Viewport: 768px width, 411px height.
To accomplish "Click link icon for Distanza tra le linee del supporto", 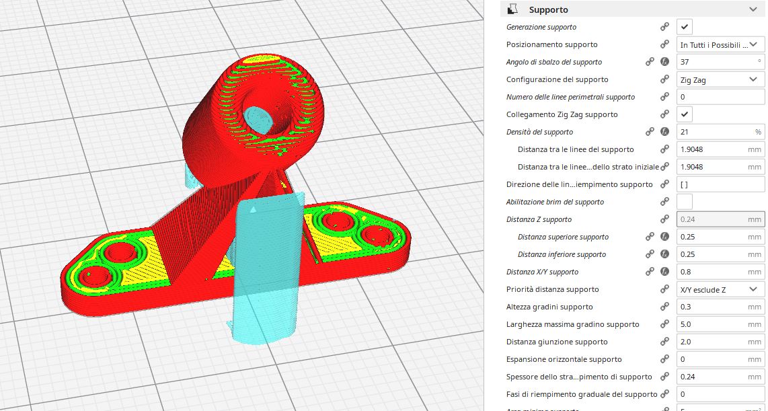I will pos(664,149).
